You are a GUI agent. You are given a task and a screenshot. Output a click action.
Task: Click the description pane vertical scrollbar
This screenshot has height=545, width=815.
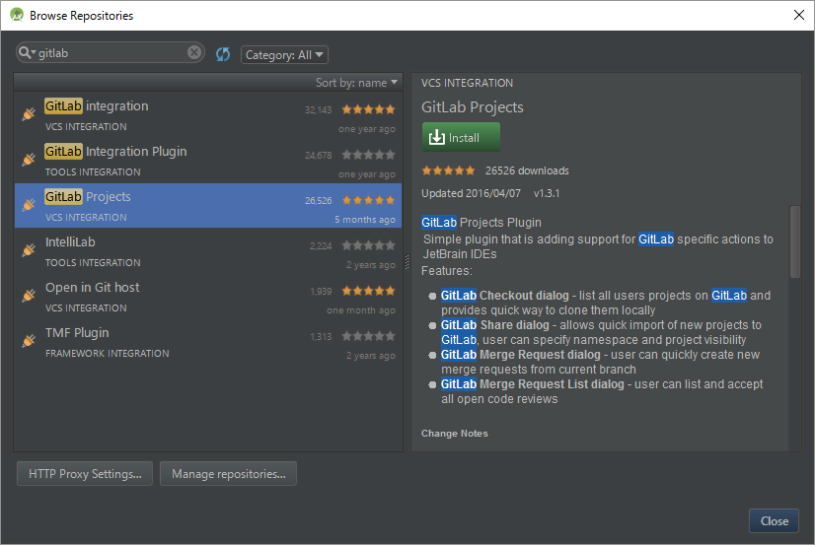[794, 241]
